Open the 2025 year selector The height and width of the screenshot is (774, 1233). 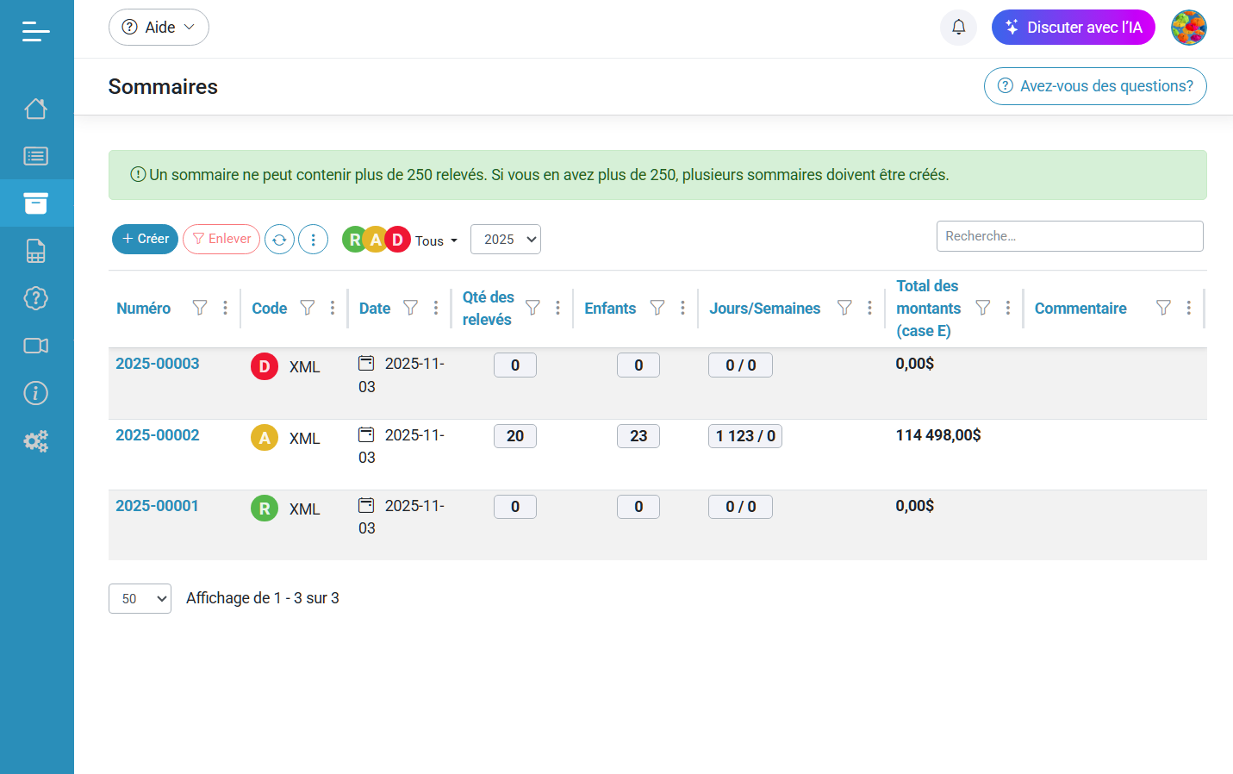506,240
